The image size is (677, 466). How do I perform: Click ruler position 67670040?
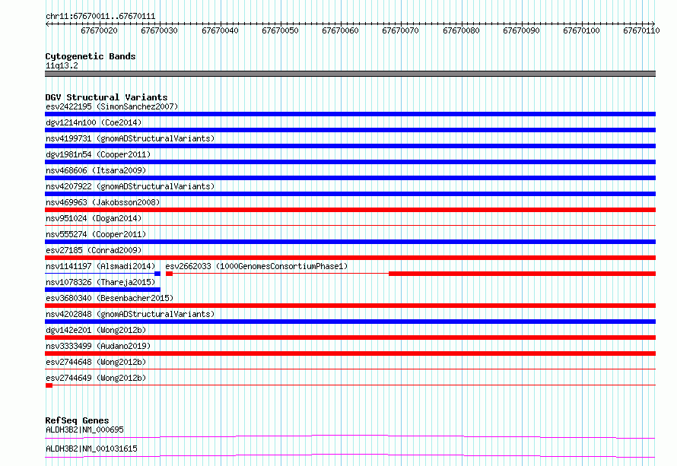[220, 30]
